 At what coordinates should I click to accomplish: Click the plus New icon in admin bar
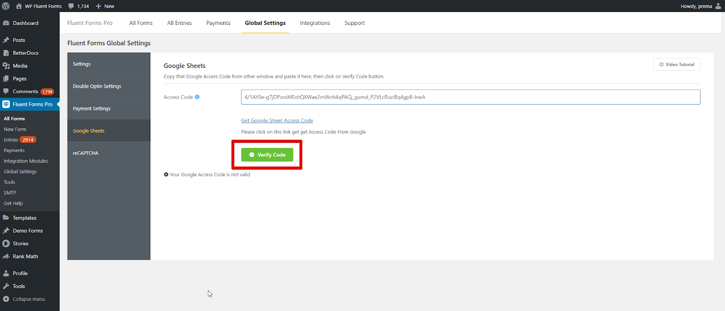(98, 6)
